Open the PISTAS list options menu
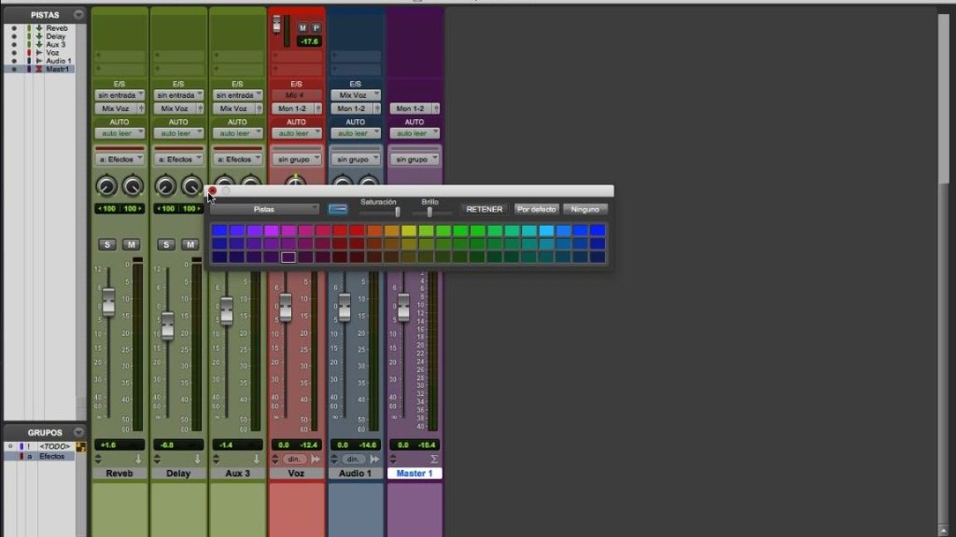The image size is (956, 537). tap(78, 14)
